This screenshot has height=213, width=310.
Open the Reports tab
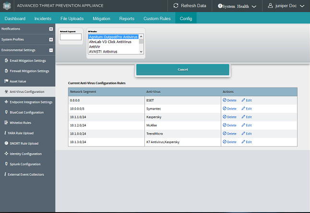(127, 19)
